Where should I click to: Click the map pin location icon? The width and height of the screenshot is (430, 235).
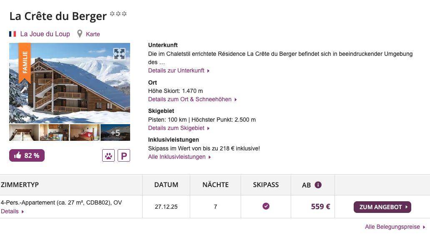point(80,34)
